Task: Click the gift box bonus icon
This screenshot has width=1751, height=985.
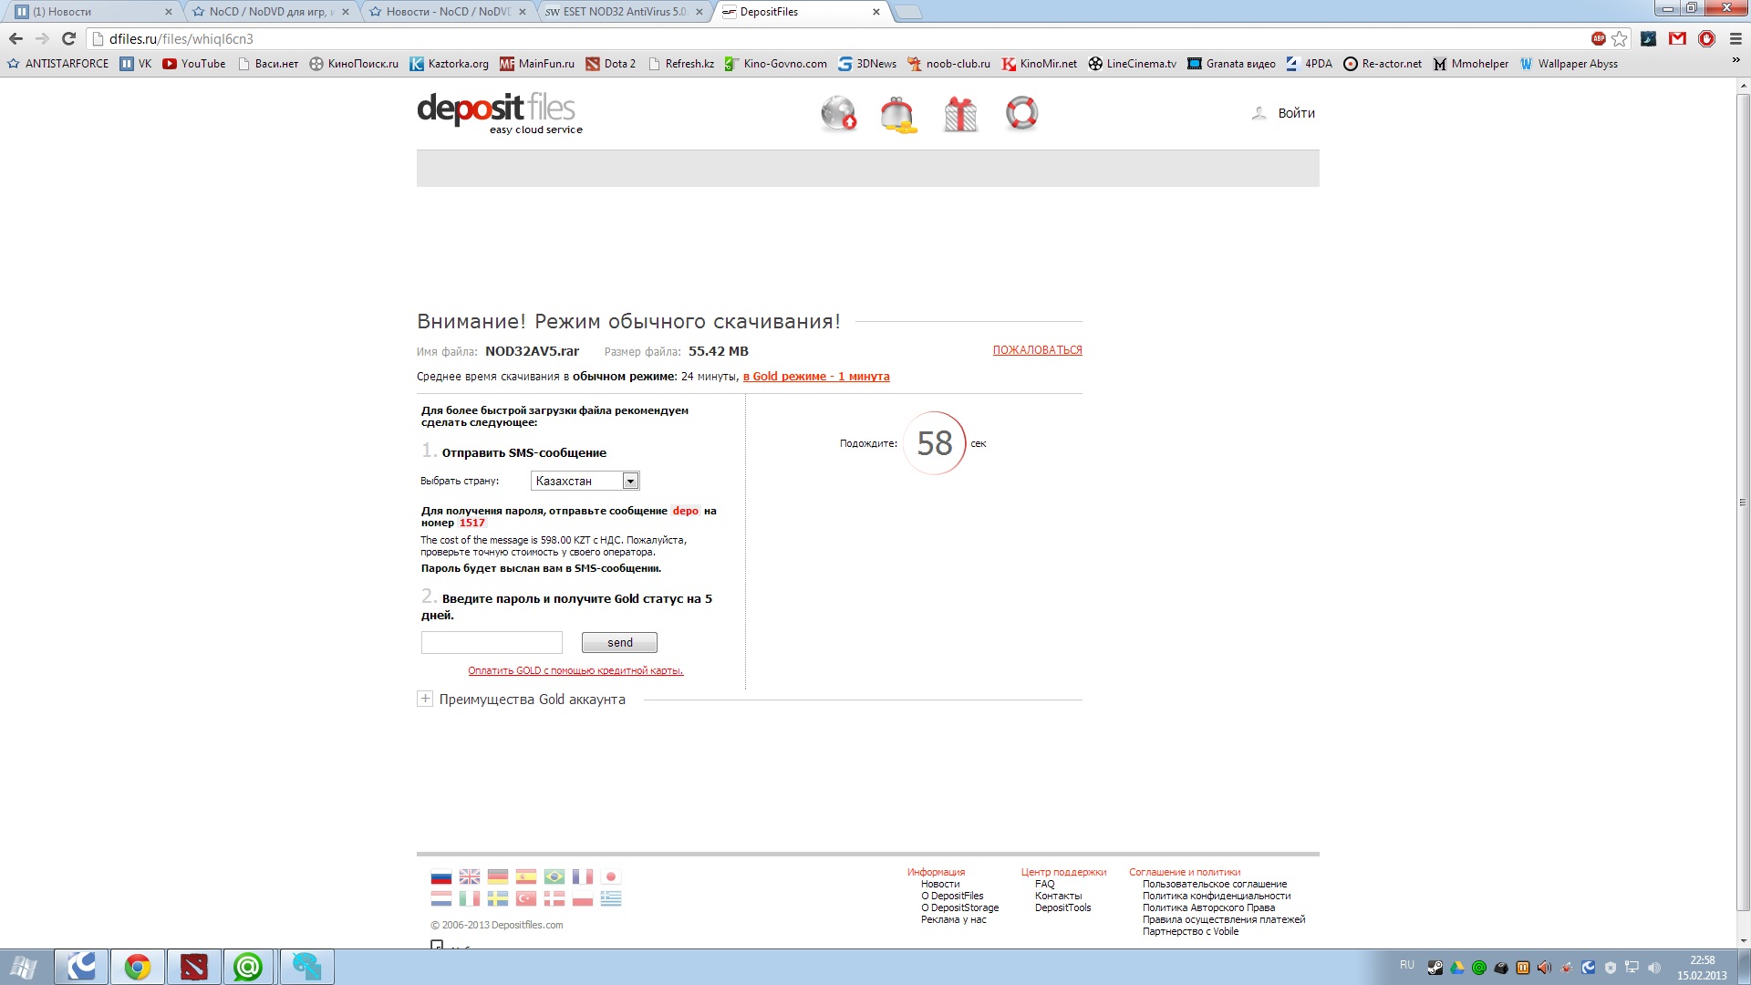Action: coord(959,115)
